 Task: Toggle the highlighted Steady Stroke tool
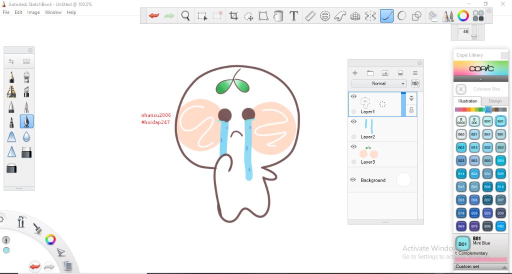point(386,15)
